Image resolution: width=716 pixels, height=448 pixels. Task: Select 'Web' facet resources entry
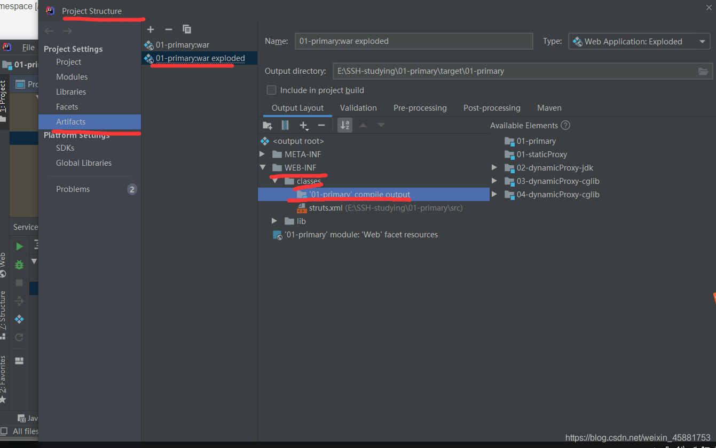[x=356, y=235]
